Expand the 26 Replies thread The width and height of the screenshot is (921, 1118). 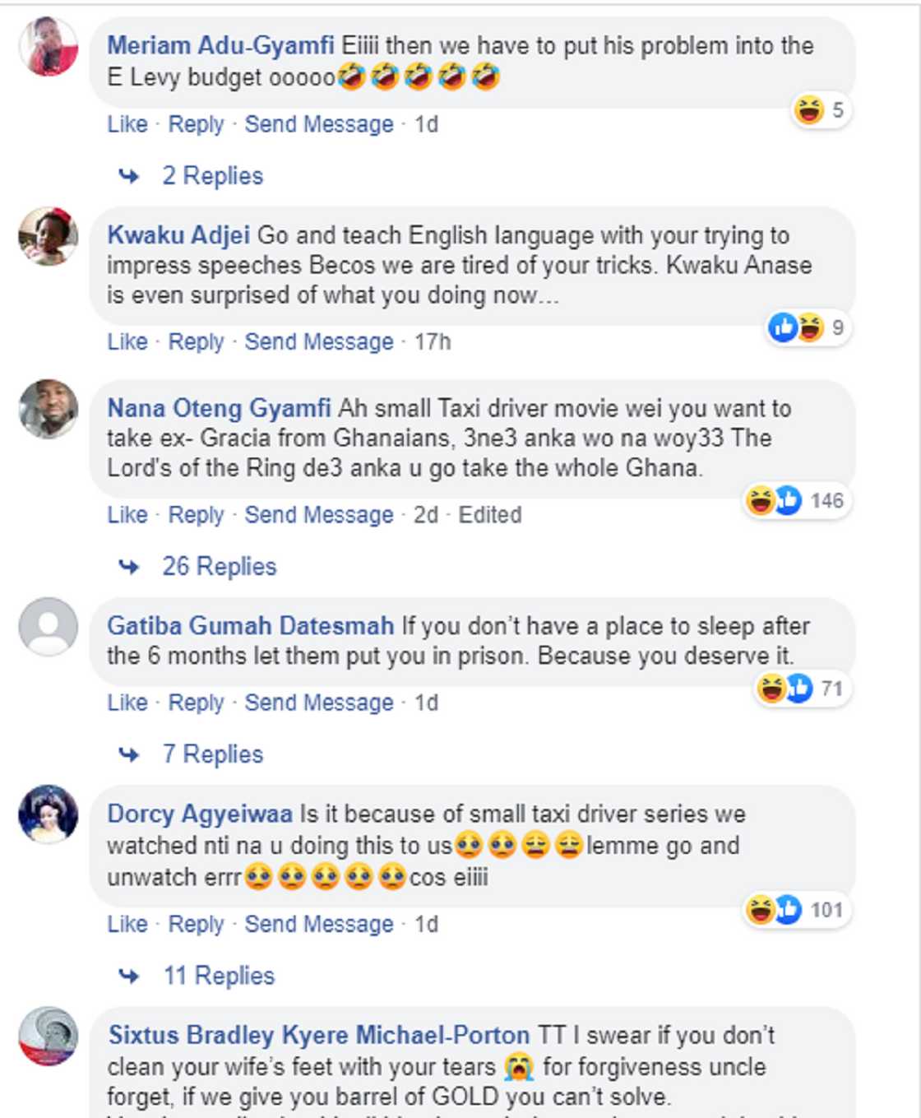click(218, 565)
